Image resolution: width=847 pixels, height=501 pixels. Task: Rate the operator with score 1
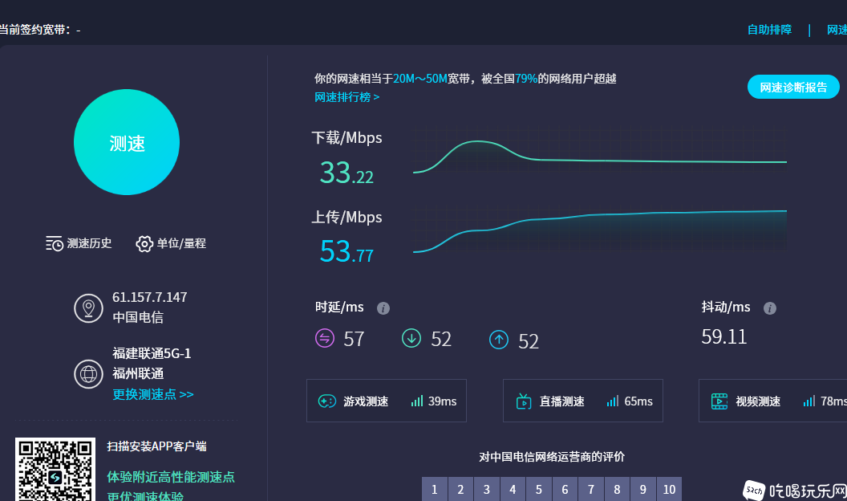pyautogui.click(x=434, y=489)
